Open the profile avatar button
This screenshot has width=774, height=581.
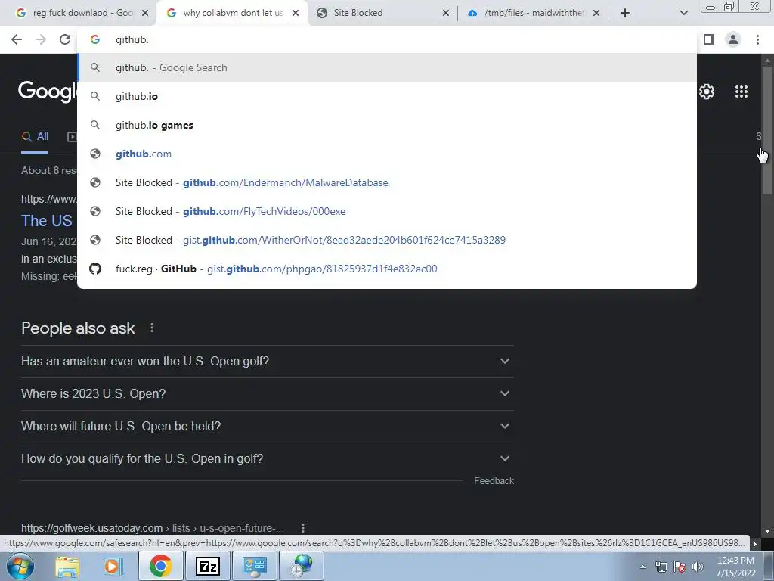point(733,39)
